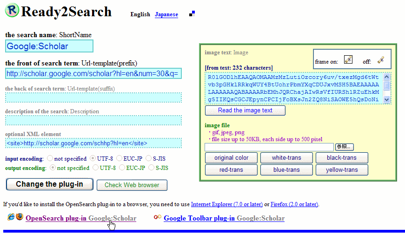
Task: Click the Internet Explorer icon by OpenSearch
Action: (x=11, y=217)
